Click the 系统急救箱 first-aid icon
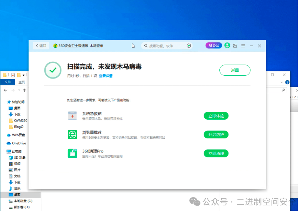The width and height of the screenshot is (306, 214). (73, 116)
